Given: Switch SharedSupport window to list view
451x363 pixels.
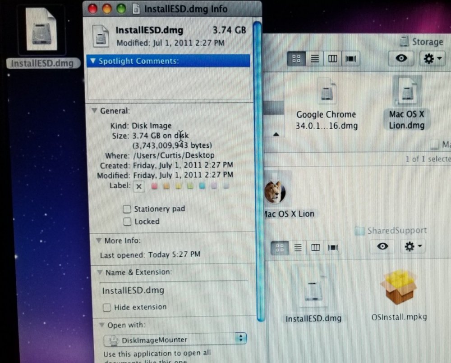Looking at the screenshot, I should pos(298,248).
